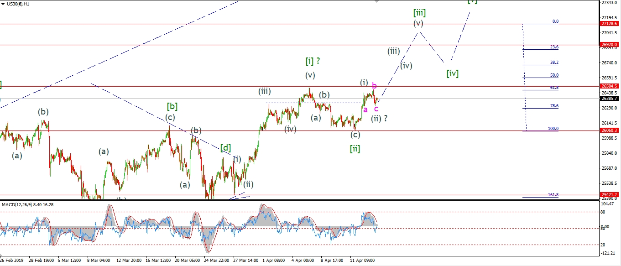Select the 26504.5 horizontal line price tag

pyautogui.click(x=610, y=86)
